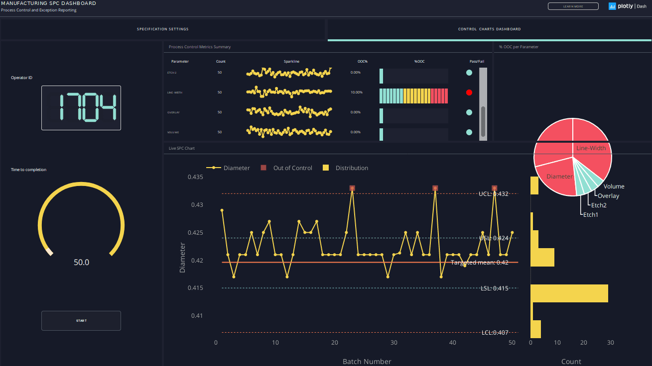Viewport: 652px width, 366px height.
Task: Click the out-of-control marker near batch 37
Action: click(435, 188)
